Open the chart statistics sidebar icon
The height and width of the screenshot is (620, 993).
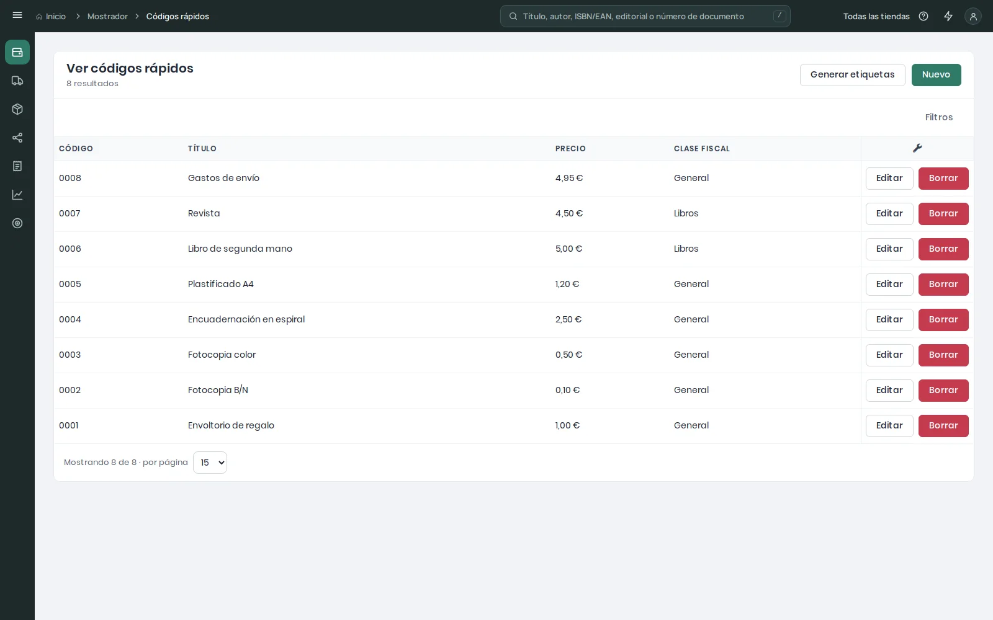coord(17,195)
